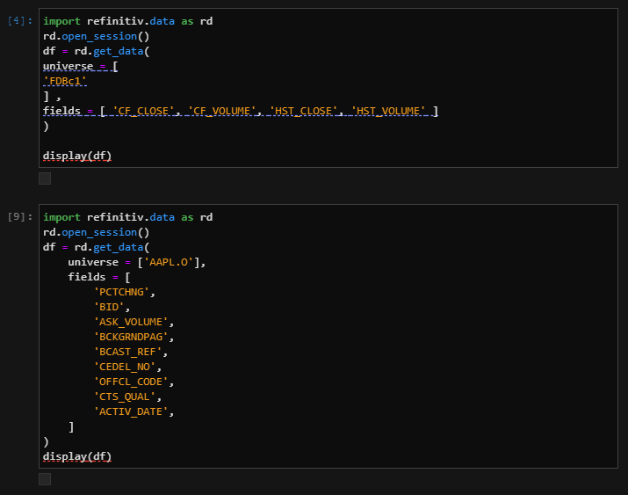The image size is (628, 495).
Task: Click rd.open_session() line in second cell
Action: 96,232
